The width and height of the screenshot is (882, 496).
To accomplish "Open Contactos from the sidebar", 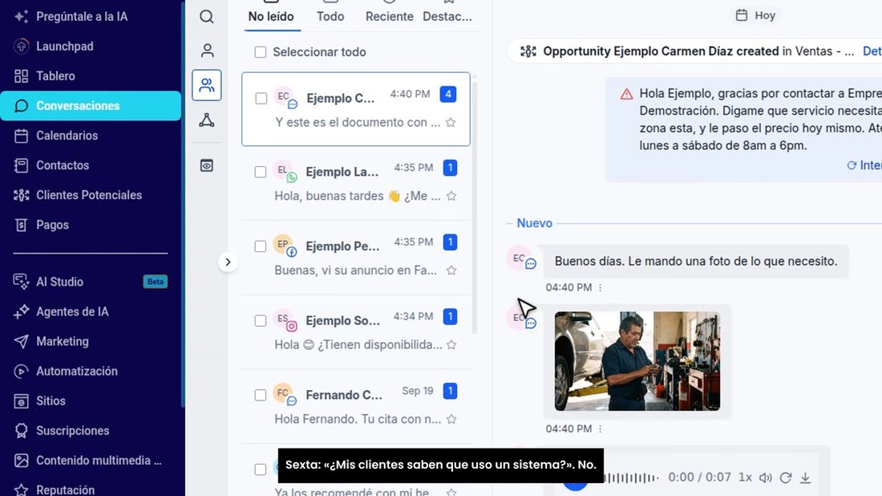I will point(63,165).
